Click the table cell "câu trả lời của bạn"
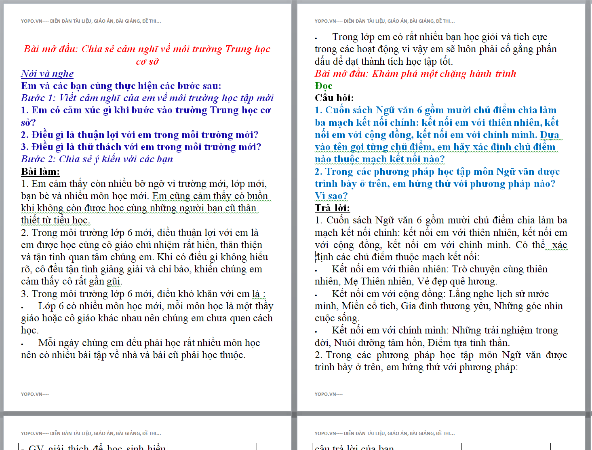Viewport: 592px width, 450px height. click(x=387, y=447)
